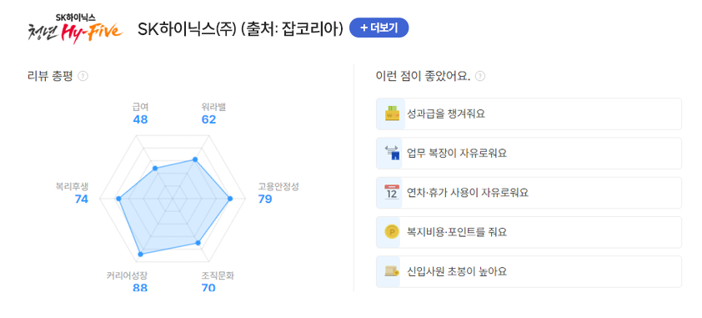Image resolution: width=702 pixels, height=318 pixels.
Task: Click the 조직문화 data point on radar chart
Action: pyautogui.click(x=198, y=243)
